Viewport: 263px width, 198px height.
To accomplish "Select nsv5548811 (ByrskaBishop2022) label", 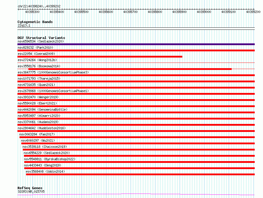I will point(50,159).
